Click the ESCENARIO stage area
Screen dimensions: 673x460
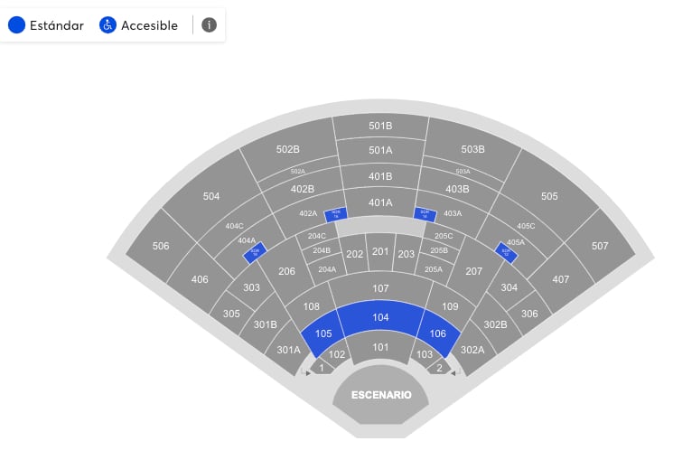(380, 396)
